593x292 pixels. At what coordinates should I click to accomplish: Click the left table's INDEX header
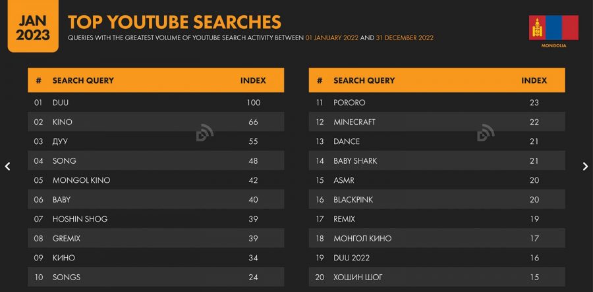[253, 80]
